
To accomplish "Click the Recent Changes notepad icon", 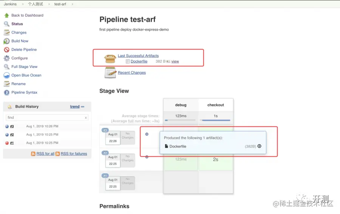I will pos(110,72).
